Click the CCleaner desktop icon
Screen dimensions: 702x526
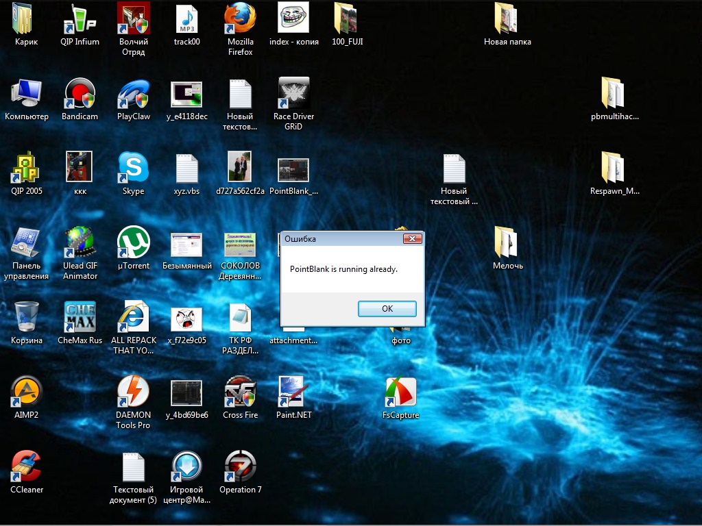27,466
